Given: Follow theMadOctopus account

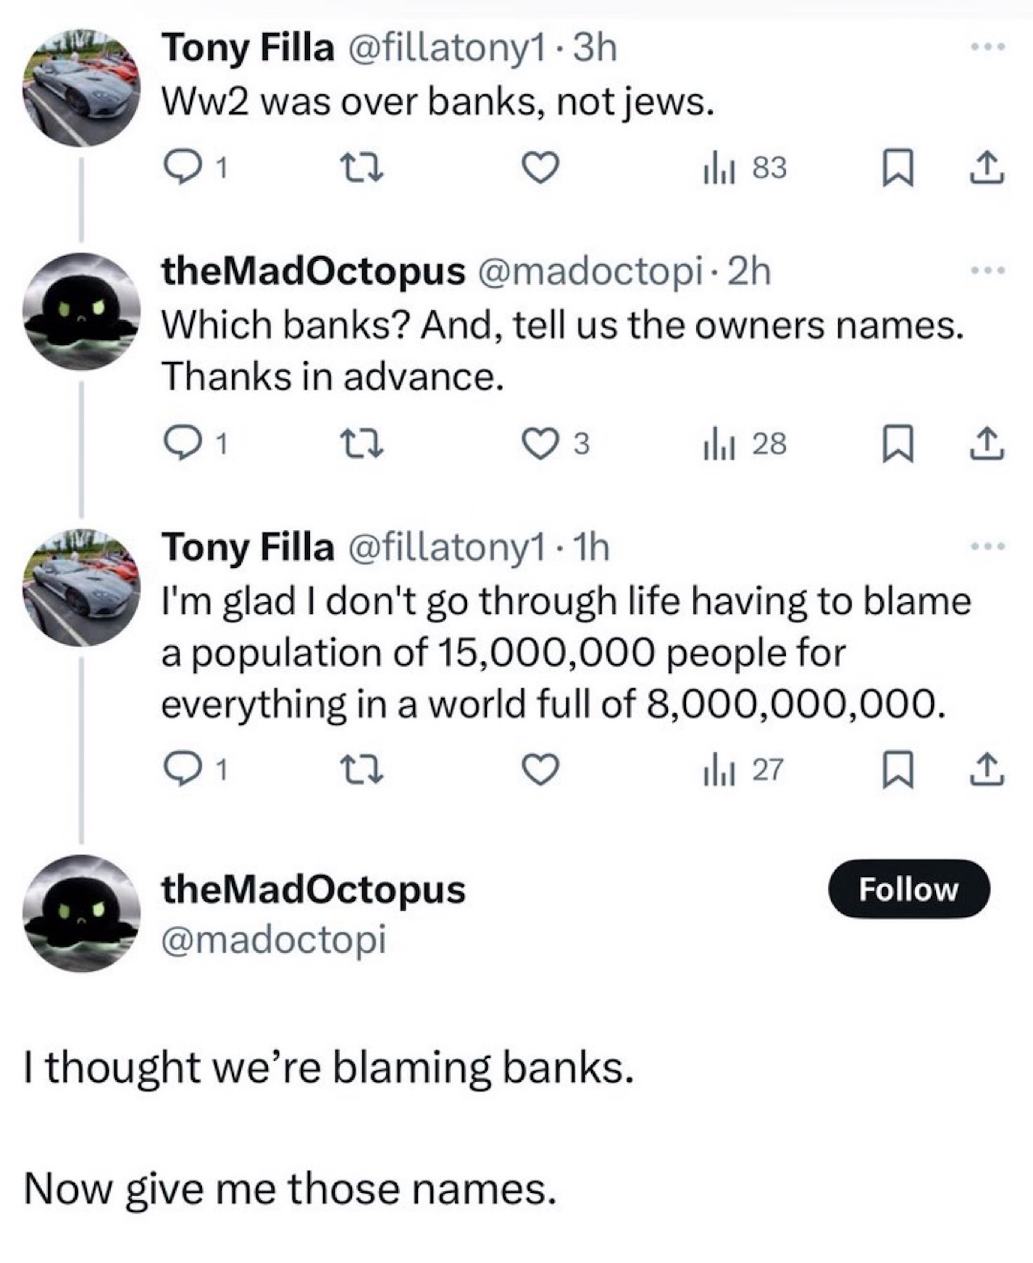Looking at the screenshot, I should pos(908,889).
